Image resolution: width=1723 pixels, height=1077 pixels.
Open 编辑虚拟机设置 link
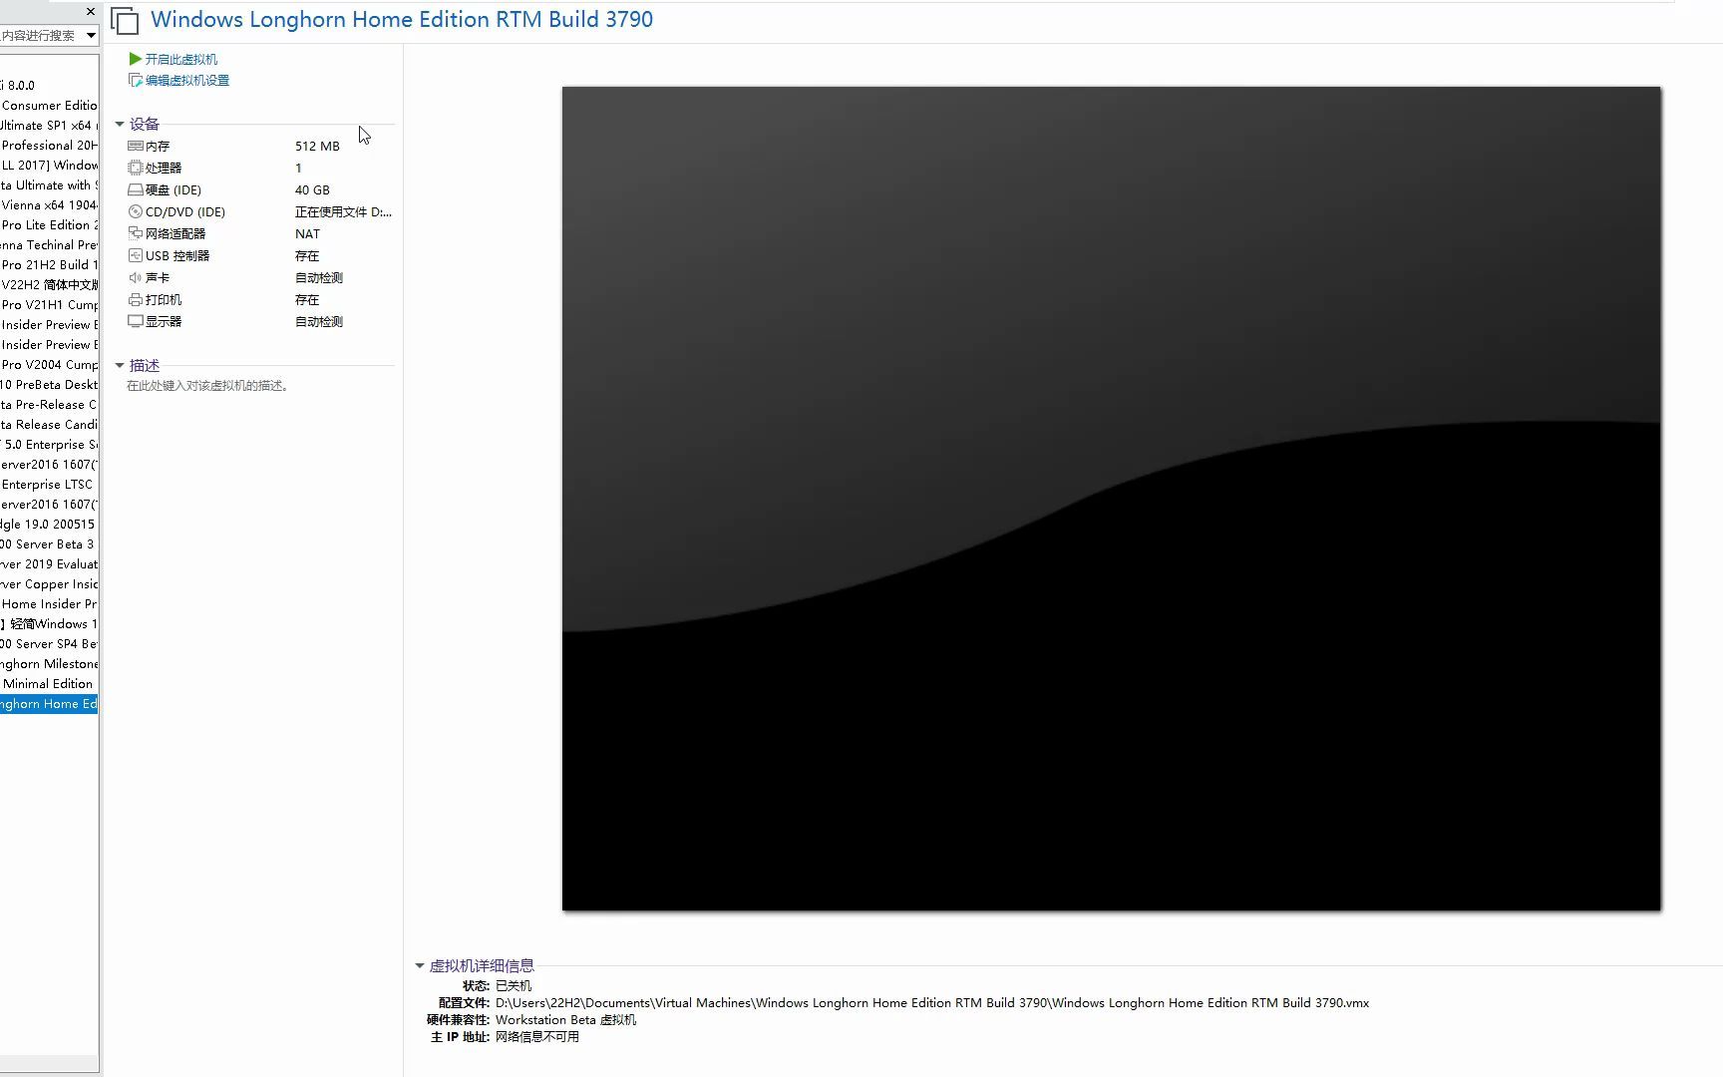pos(187,80)
